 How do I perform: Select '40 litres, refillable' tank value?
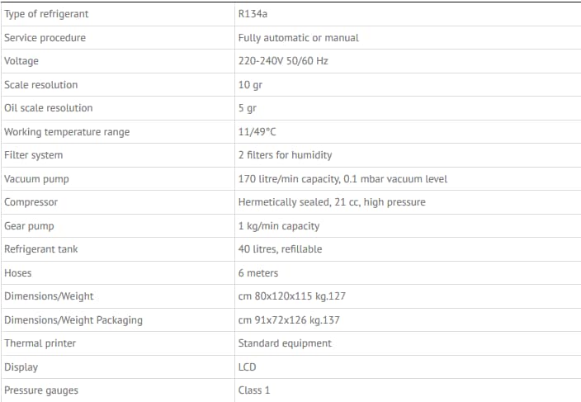[x=280, y=249]
